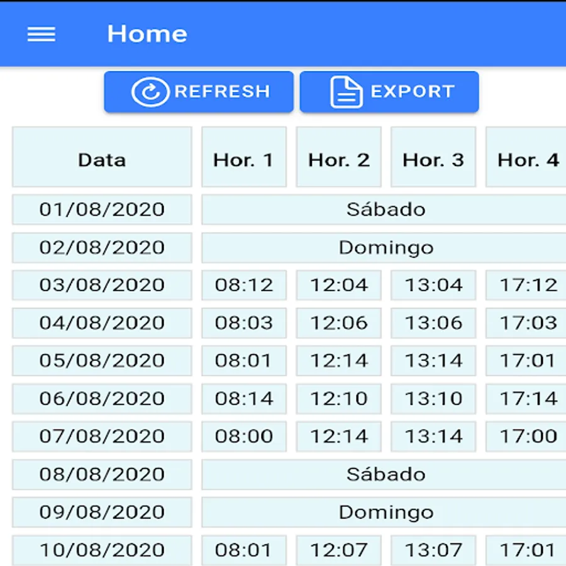Tap the Domingo row for 09/08/2020
The height and width of the screenshot is (566, 566).
click(385, 512)
